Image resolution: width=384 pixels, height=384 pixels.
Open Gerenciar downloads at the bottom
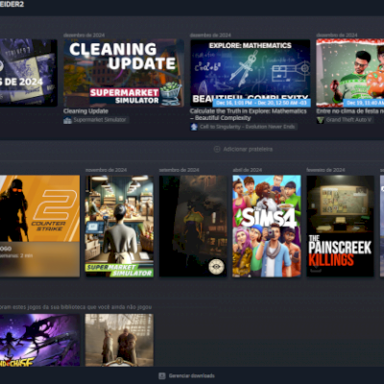tap(187, 375)
